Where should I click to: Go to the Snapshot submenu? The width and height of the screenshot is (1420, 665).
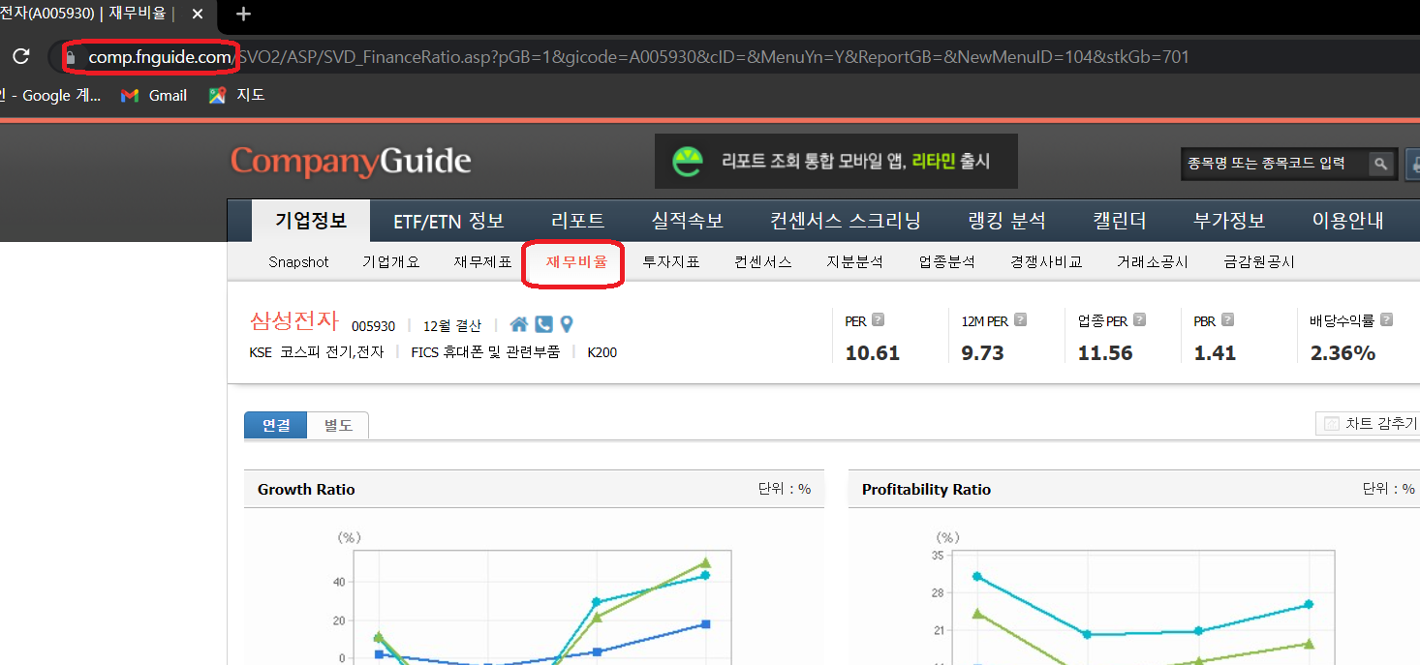[x=298, y=262]
